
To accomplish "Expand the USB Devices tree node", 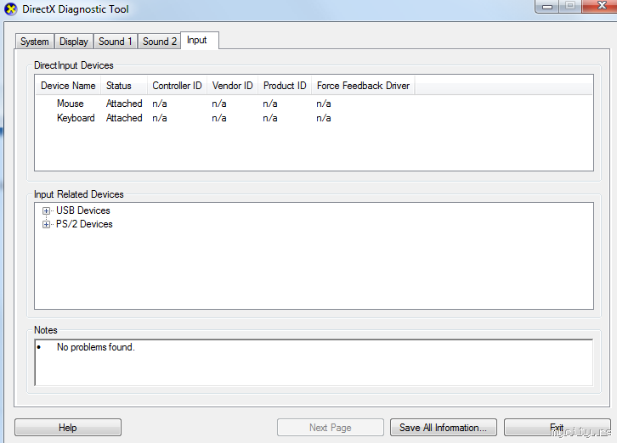I will pos(46,210).
